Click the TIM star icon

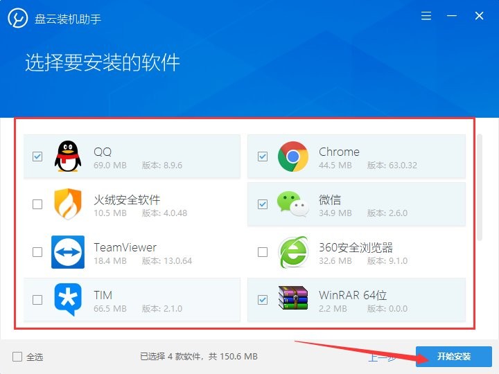[x=68, y=300]
